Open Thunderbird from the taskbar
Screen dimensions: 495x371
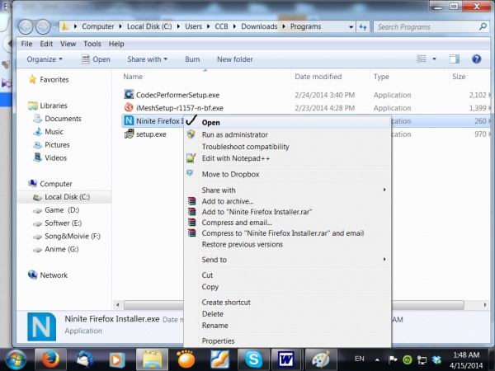tap(84, 359)
